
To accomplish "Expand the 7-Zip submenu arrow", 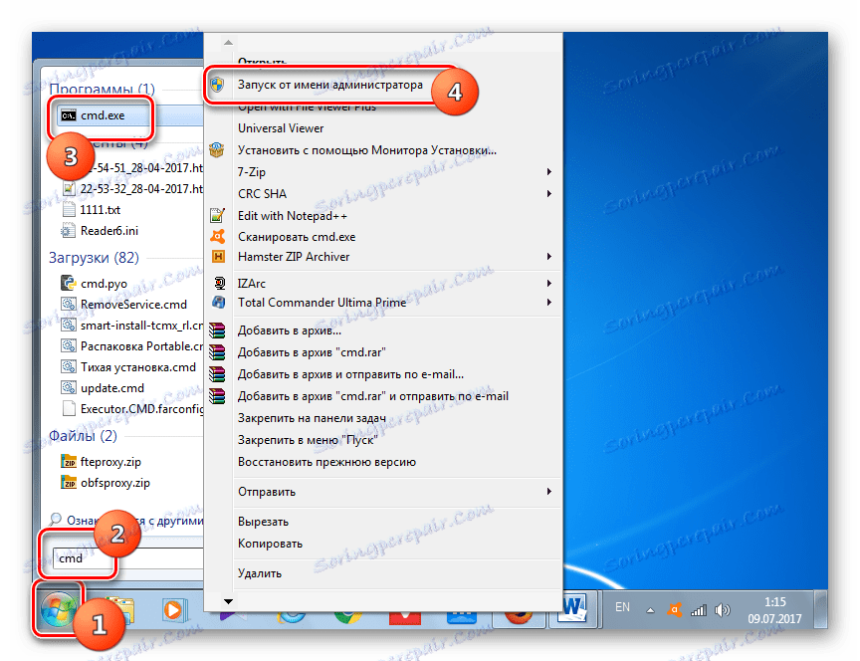I will [549, 171].
